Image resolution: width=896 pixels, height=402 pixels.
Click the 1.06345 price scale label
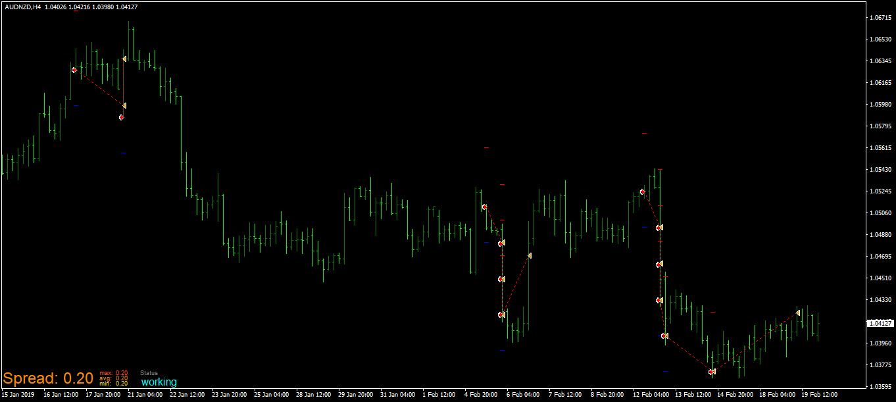pyautogui.click(x=880, y=61)
